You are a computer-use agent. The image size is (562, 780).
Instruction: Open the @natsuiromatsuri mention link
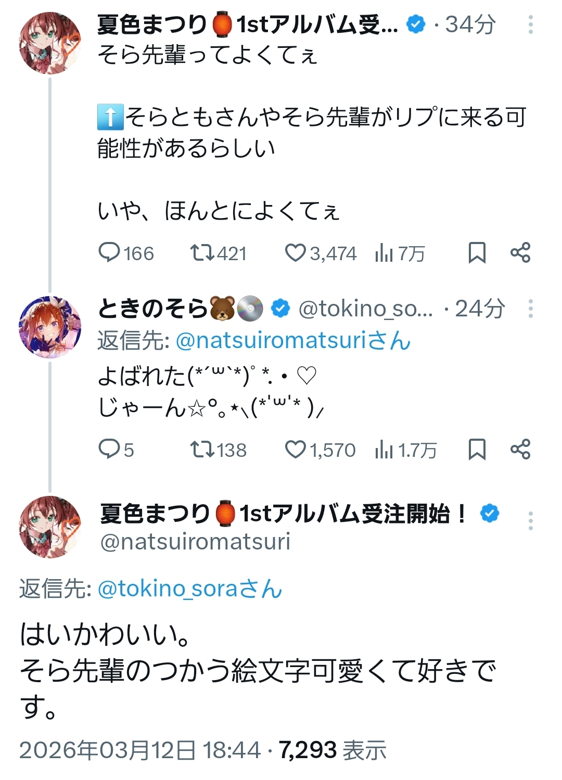293,341
